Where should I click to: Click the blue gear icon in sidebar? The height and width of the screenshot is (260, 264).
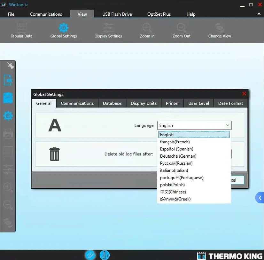(x=8, y=115)
